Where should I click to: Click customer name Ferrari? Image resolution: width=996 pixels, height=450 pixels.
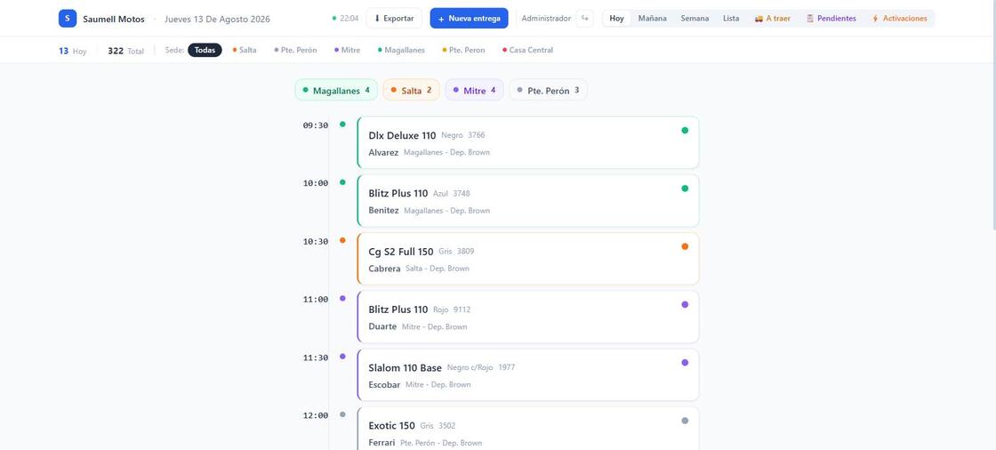[382, 443]
